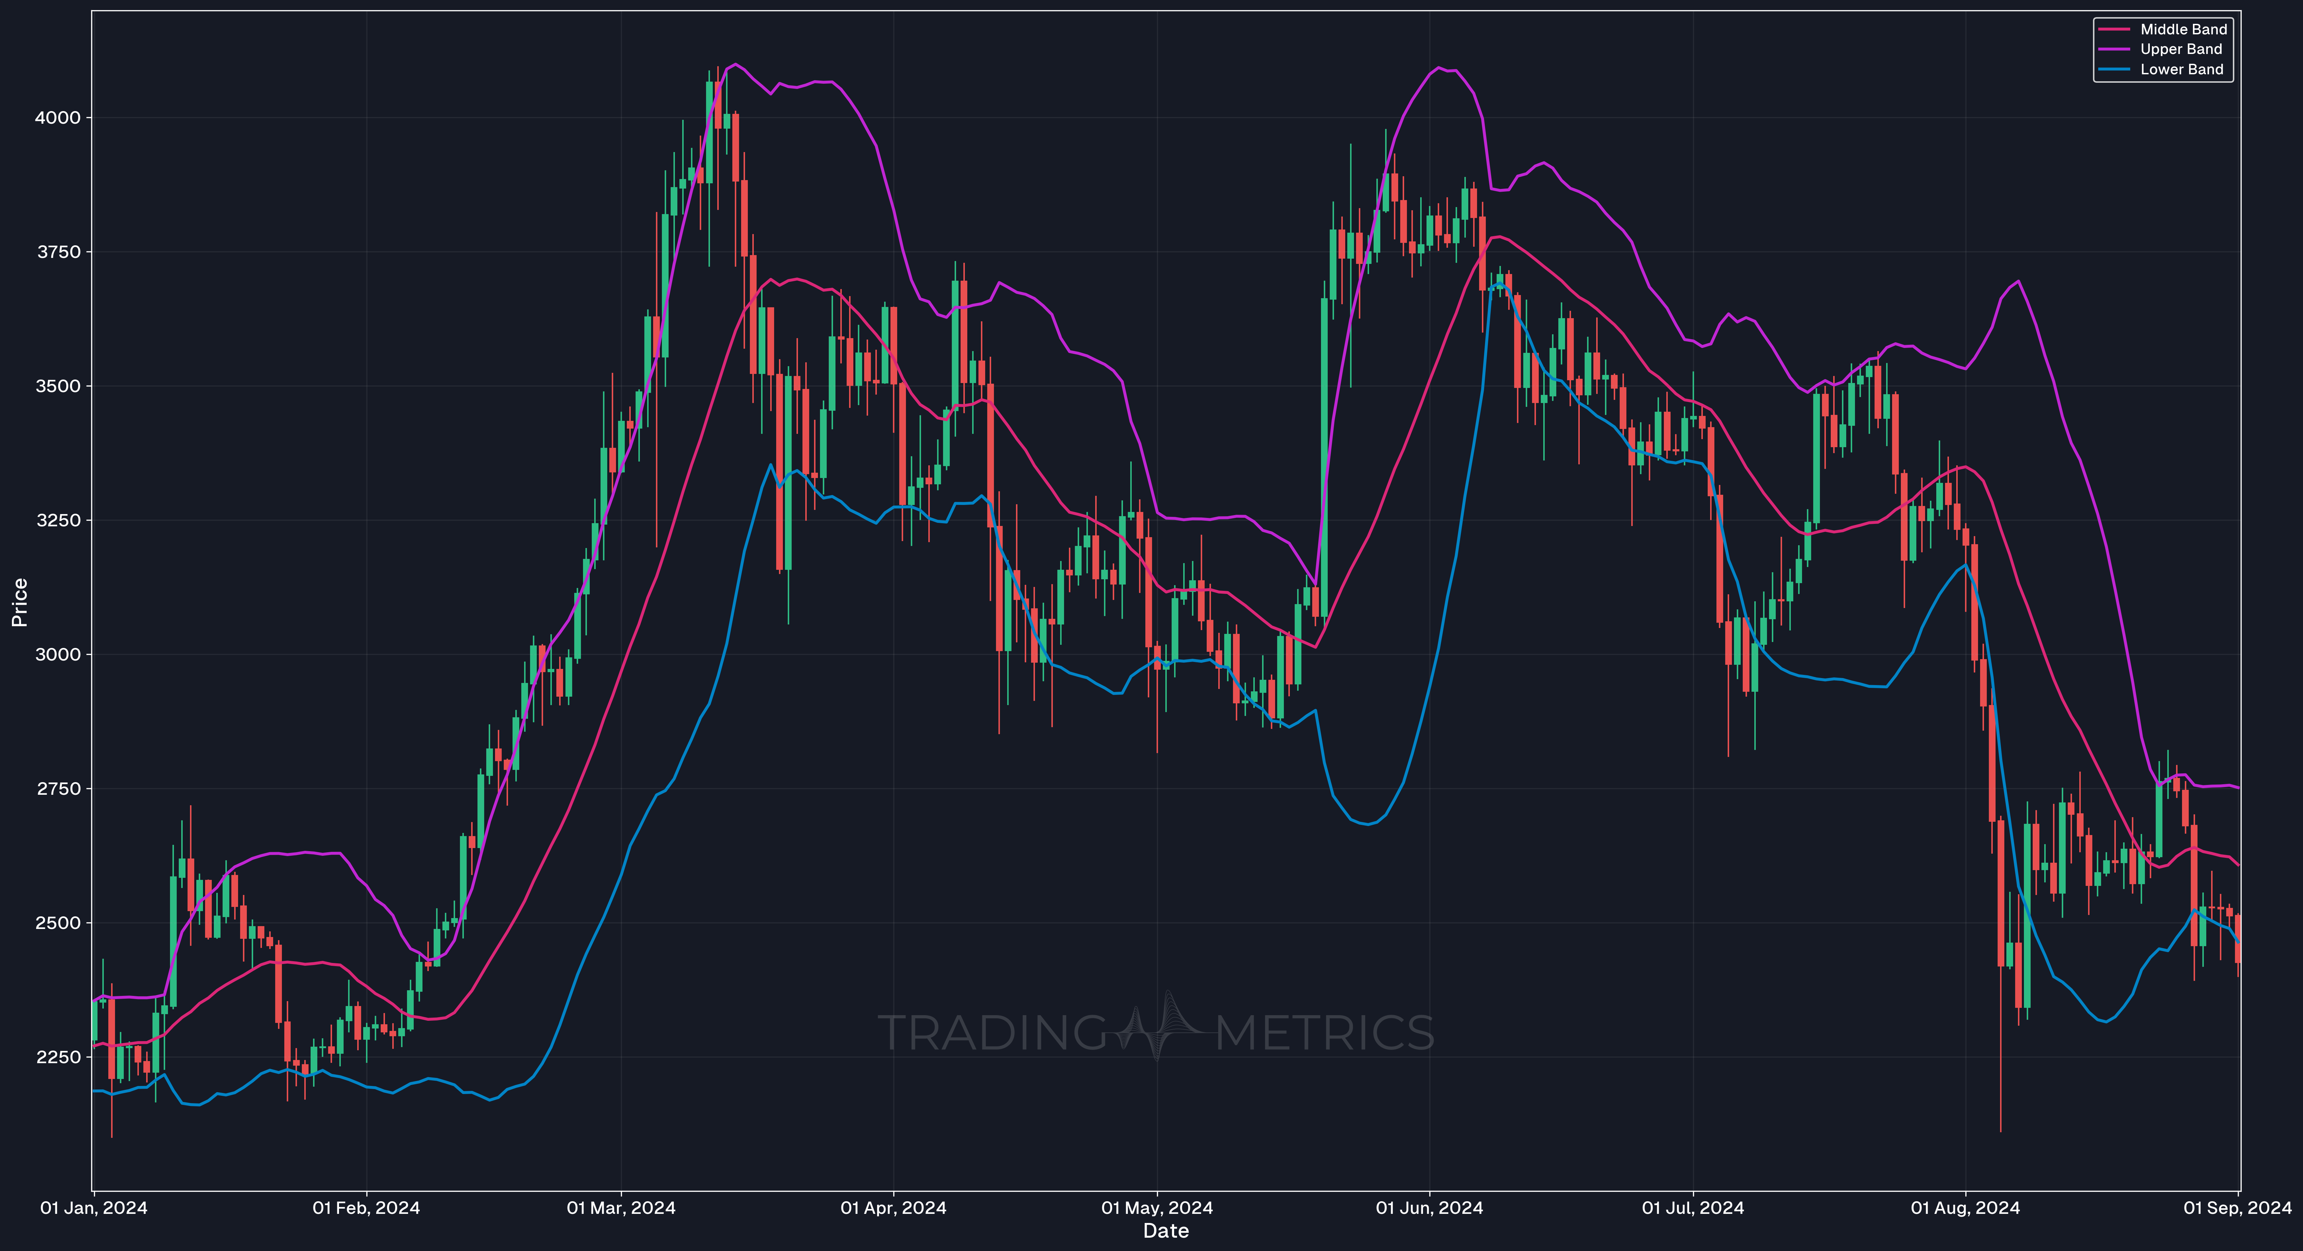The width and height of the screenshot is (2303, 1251).
Task: Click the 01 Mar, 2024 date label
Action: 621,1208
